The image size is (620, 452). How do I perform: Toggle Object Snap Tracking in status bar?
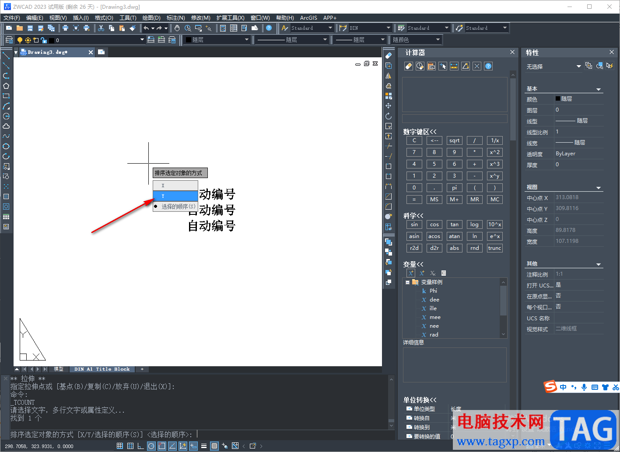click(172, 446)
